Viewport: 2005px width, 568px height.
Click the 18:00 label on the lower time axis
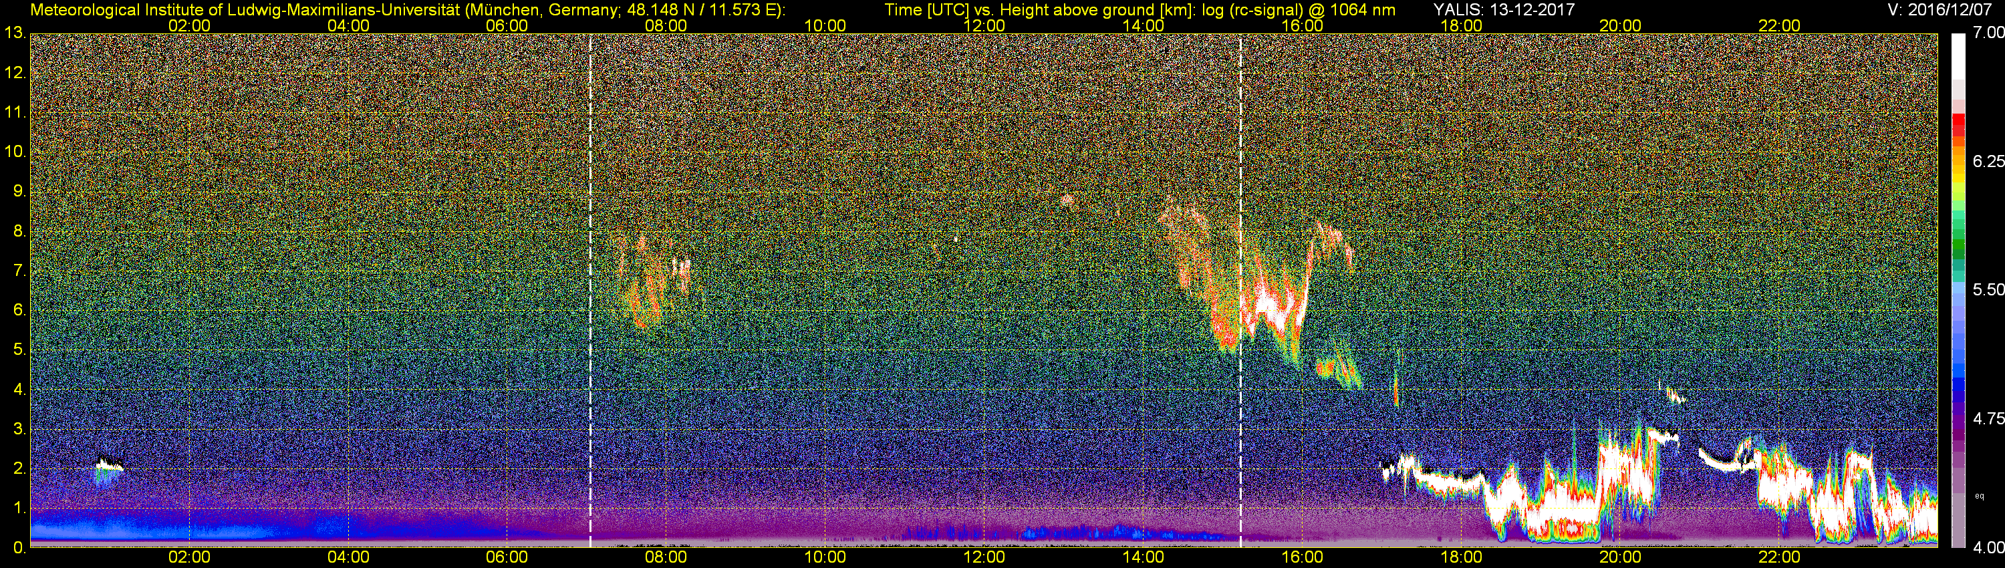click(x=1461, y=558)
